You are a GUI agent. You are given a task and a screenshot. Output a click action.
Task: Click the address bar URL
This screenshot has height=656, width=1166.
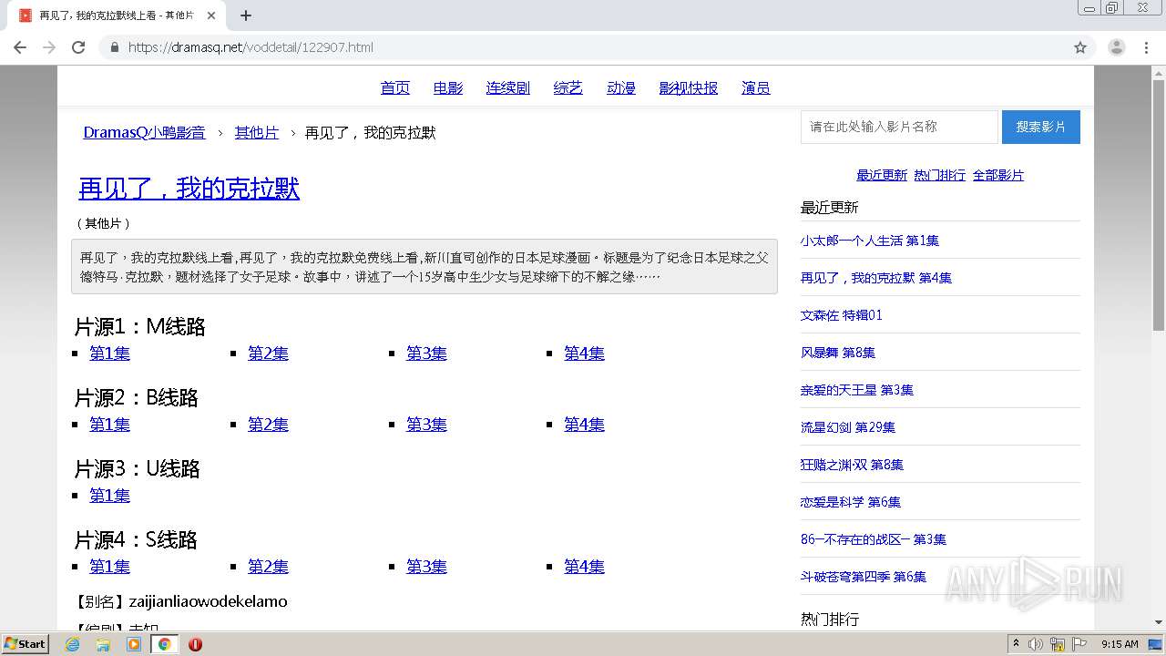(x=251, y=47)
